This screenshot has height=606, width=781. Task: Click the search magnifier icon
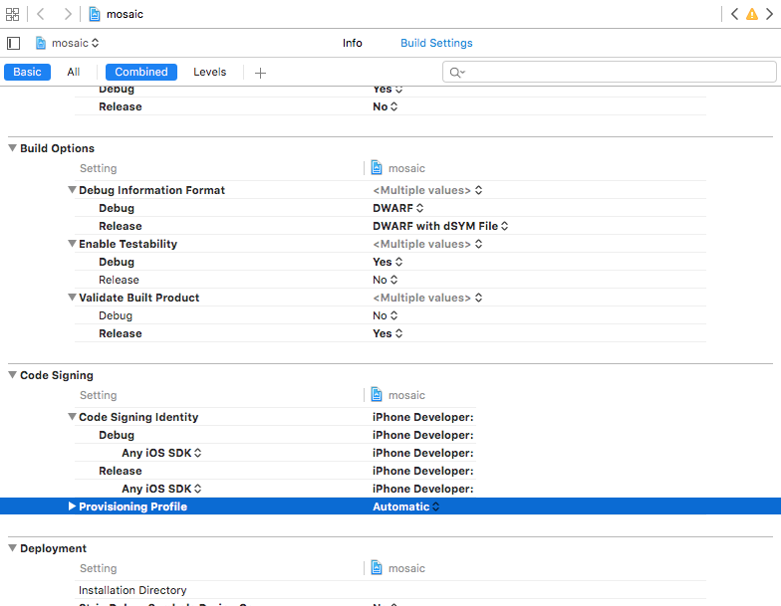pyautogui.click(x=456, y=73)
